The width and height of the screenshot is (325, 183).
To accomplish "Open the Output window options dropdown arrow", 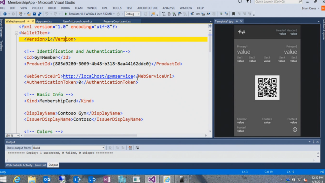I will point(309,142).
